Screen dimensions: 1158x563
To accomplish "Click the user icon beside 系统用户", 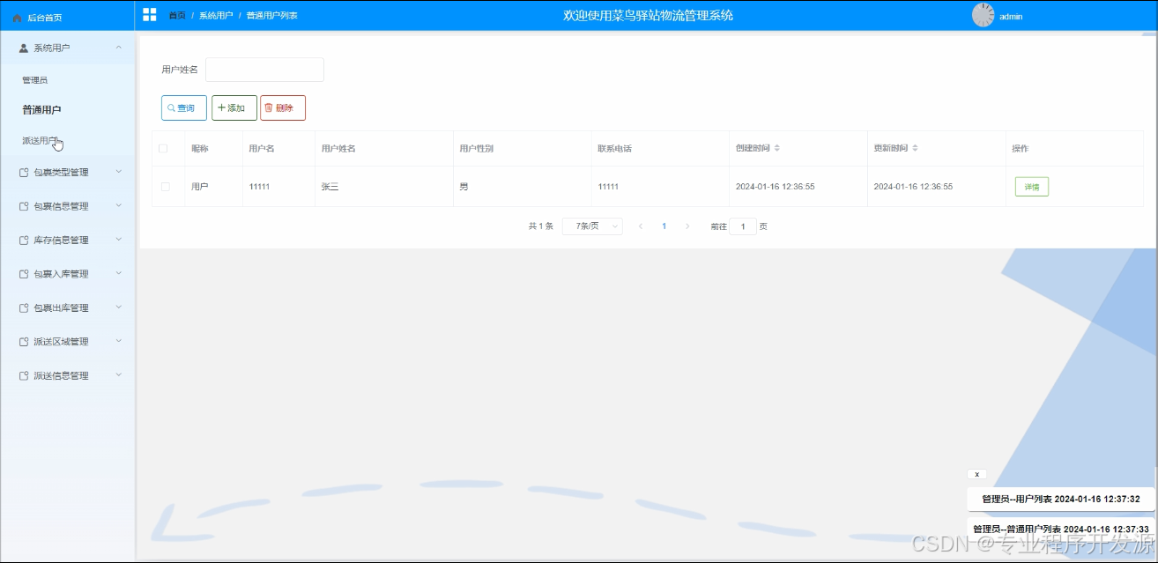I will click(24, 48).
